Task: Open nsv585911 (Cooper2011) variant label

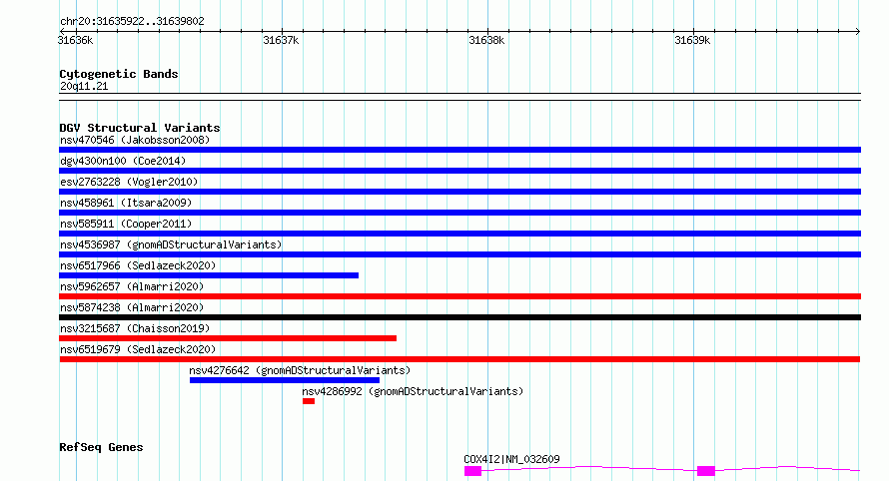Action: (x=126, y=224)
